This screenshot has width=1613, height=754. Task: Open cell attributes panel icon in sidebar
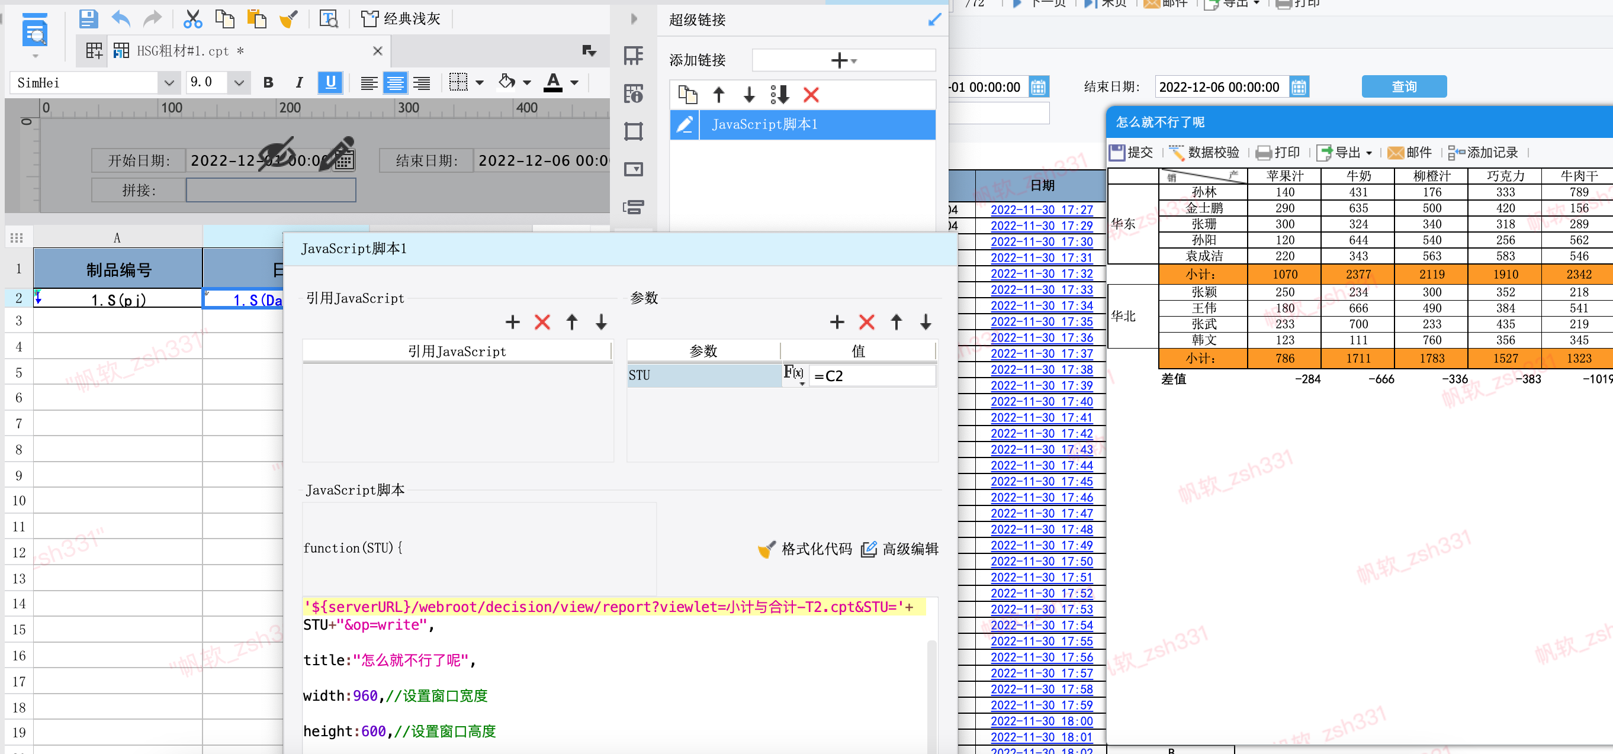(634, 94)
